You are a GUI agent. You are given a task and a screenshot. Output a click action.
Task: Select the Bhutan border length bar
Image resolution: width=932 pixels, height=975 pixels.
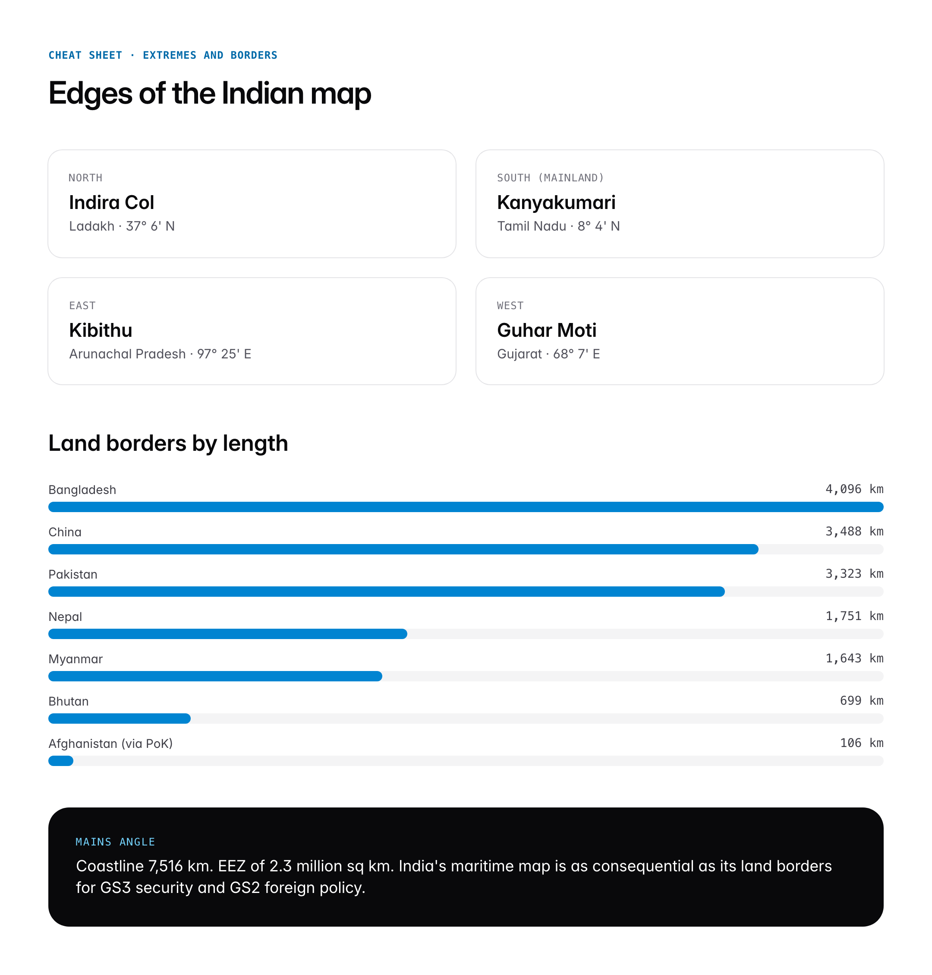pyautogui.click(x=466, y=718)
